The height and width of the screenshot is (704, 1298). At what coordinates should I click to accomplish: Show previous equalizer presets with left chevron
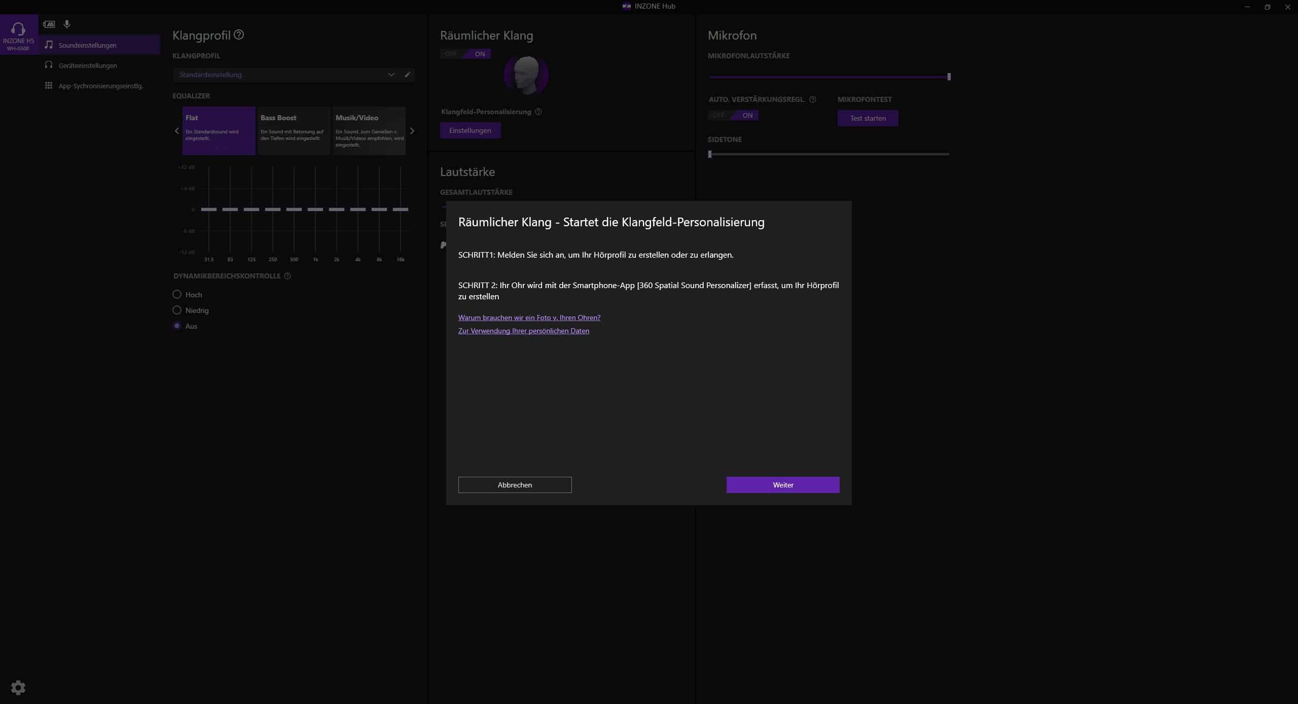click(x=176, y=131)
